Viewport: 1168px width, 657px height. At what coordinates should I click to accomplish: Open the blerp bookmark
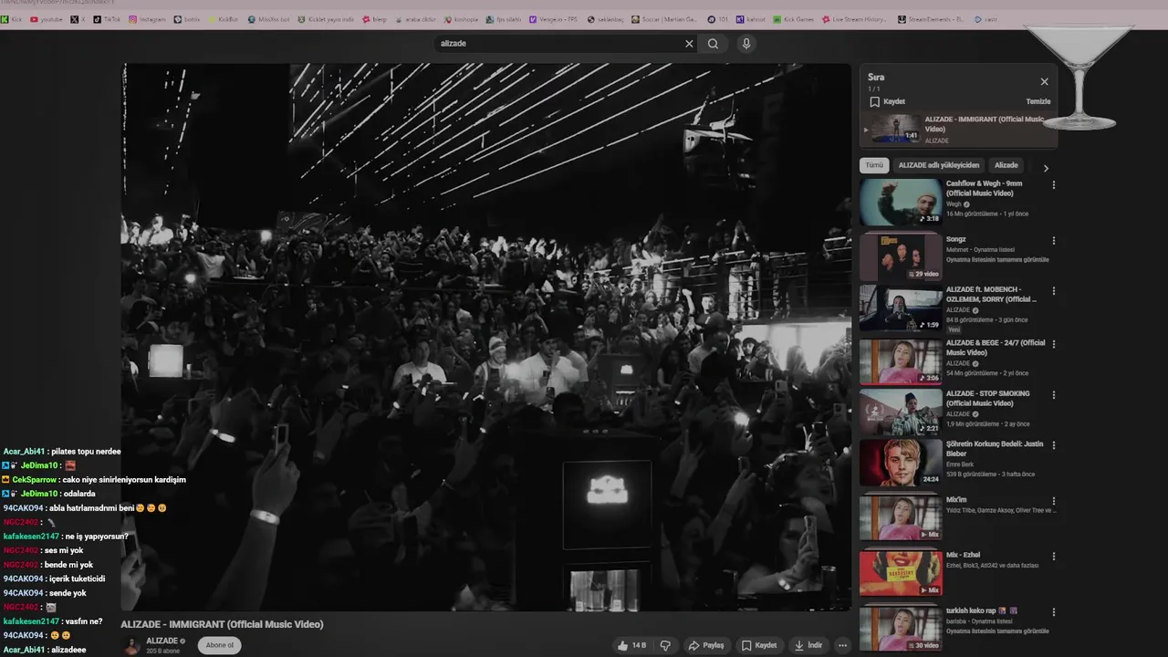(375, 19)
